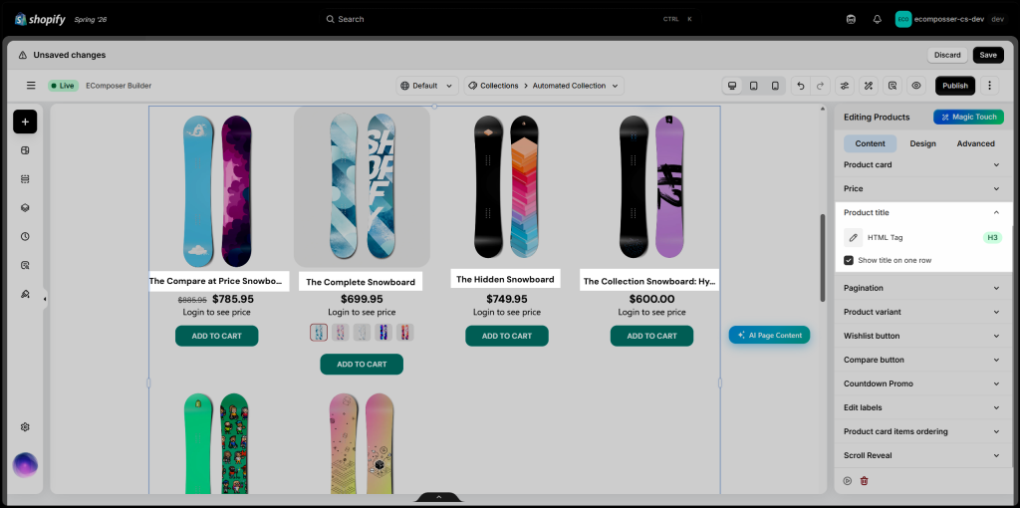Click the left sidebar settings gear icon
This screenshot has height=508, width=1020.
[x=25, y=426]
